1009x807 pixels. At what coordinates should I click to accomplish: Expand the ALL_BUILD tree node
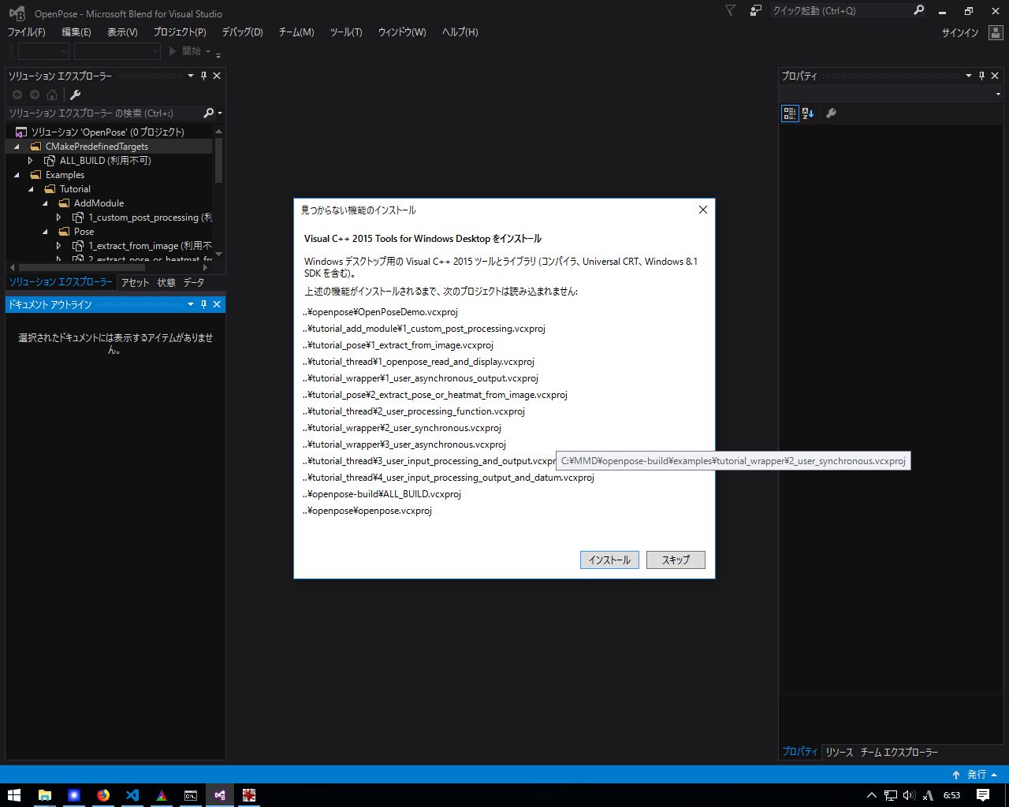30,160
